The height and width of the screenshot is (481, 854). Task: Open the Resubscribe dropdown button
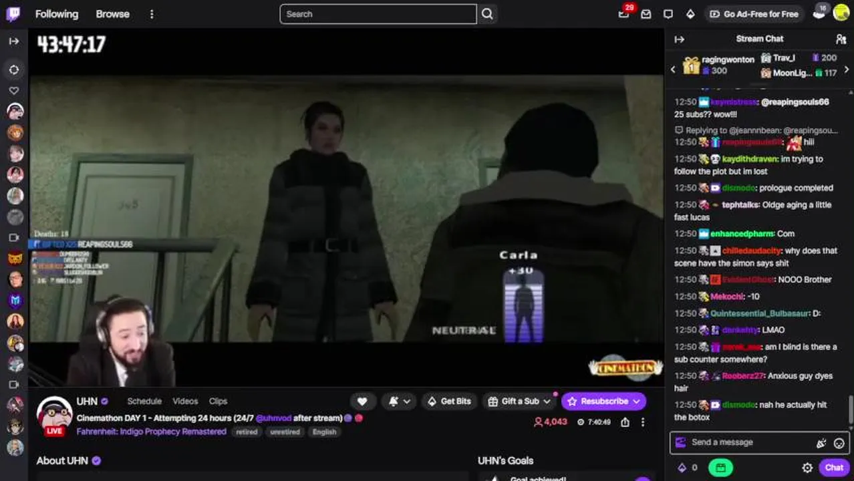(x=604, y=402)
